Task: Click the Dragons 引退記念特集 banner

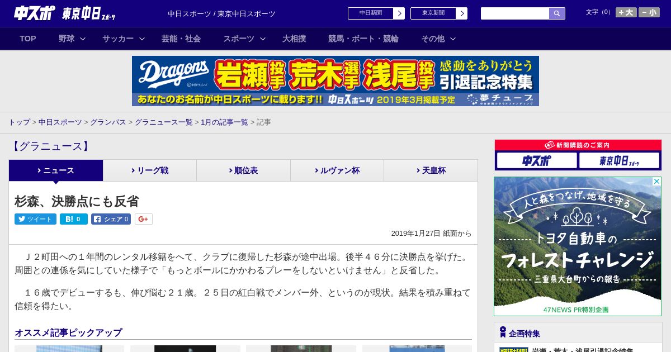Action: pos(335,81)
